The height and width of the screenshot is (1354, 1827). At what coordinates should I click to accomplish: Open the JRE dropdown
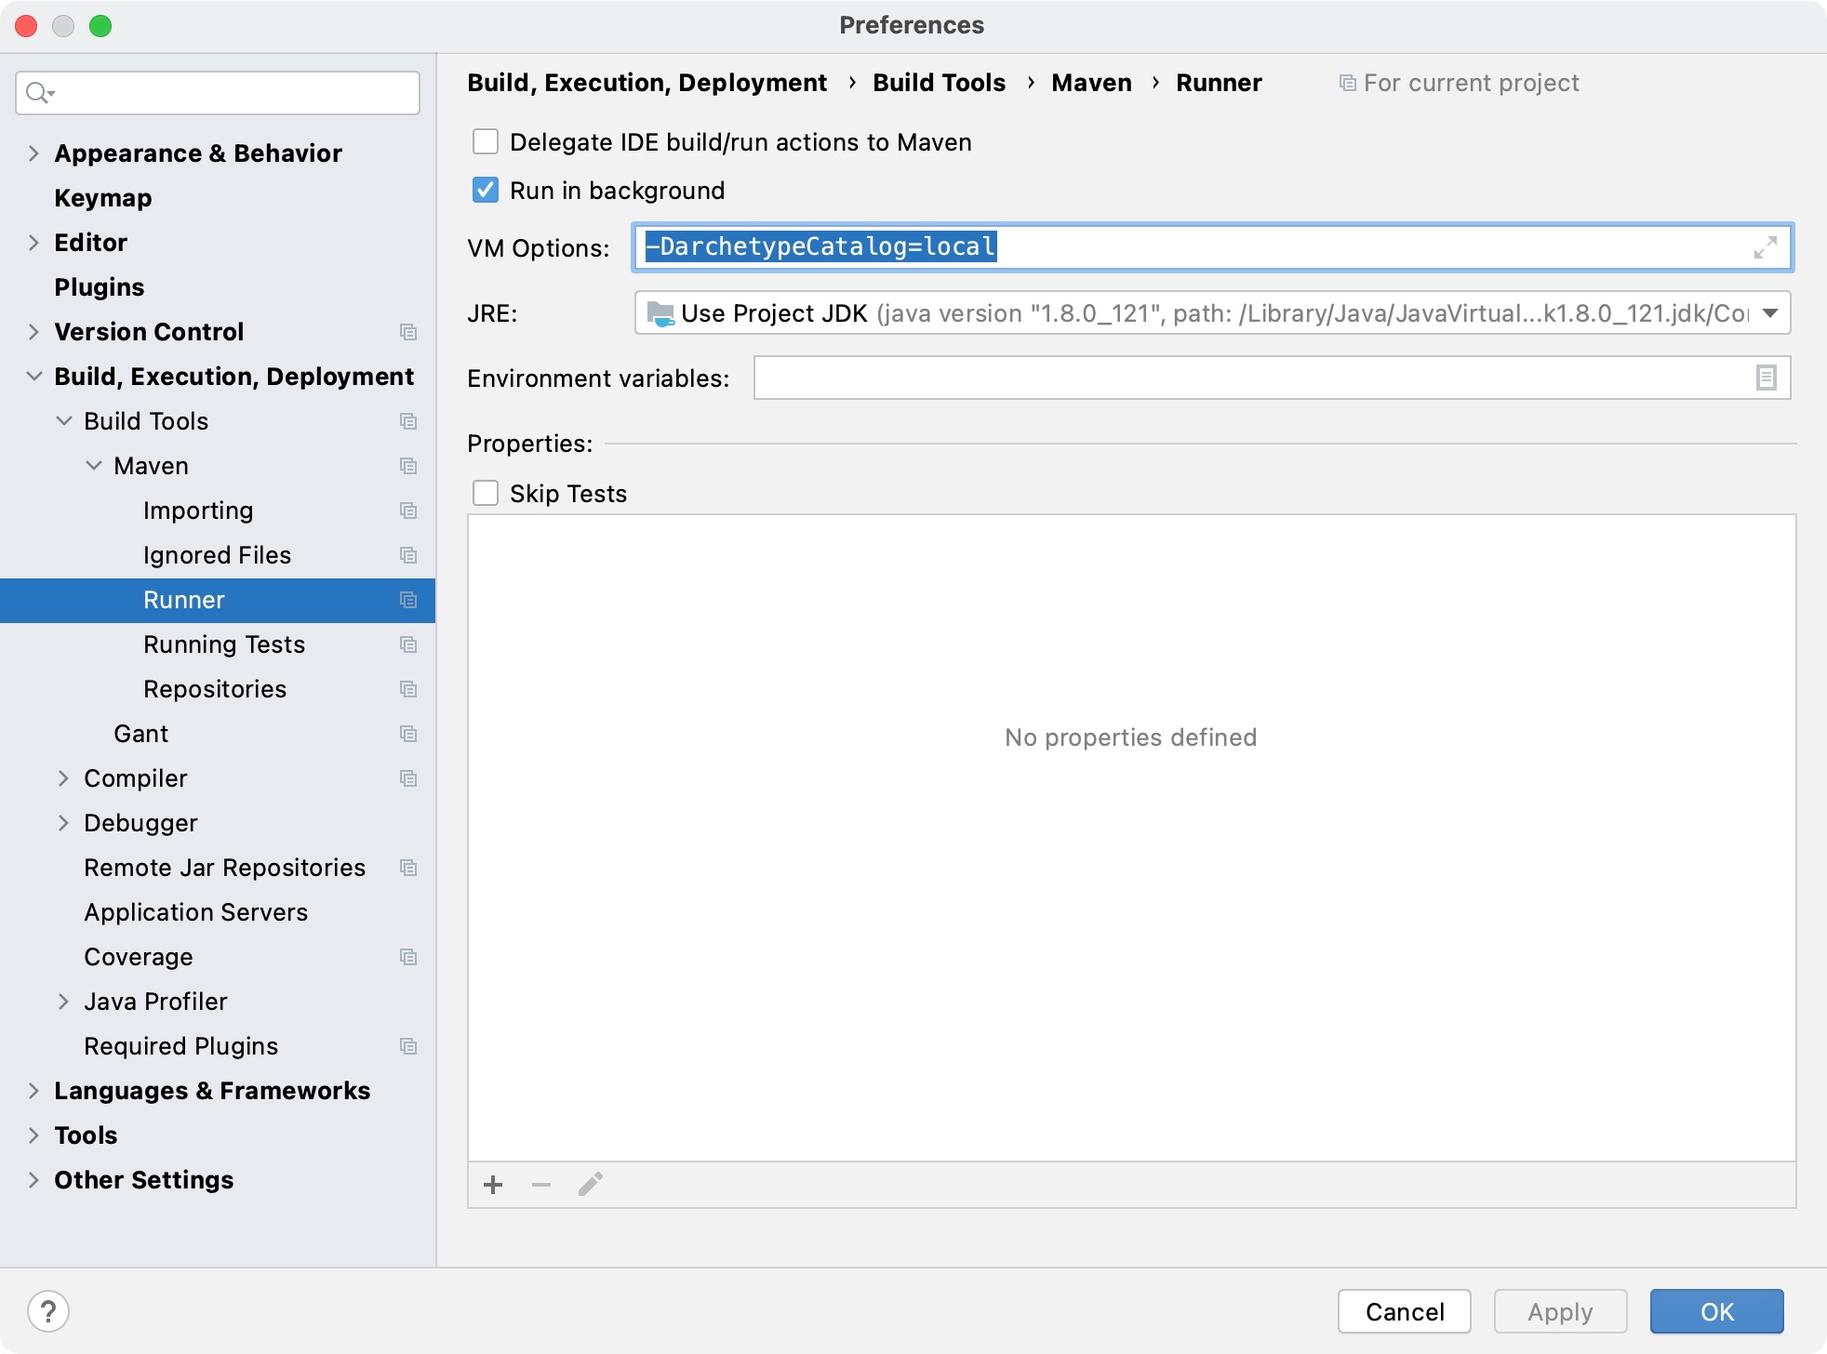tap(1770, 313)
